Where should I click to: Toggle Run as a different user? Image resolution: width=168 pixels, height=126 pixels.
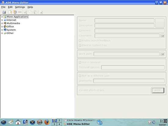tap(80, 76)
